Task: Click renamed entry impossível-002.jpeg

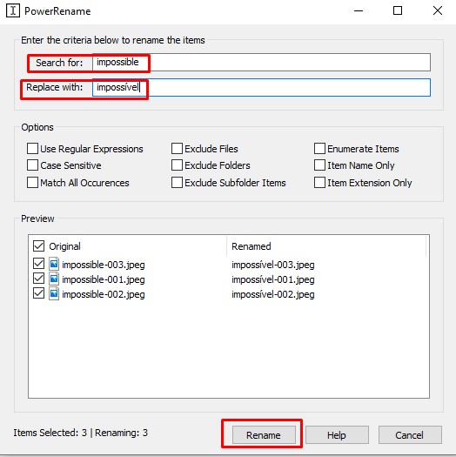Action: click(x=273, y=294)
